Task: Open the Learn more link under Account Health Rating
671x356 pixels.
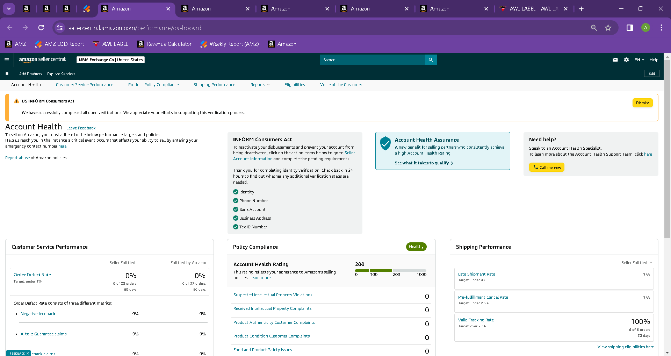Action: pos(260,278)
